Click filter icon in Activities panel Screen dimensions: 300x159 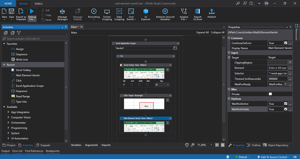[19, 33]
